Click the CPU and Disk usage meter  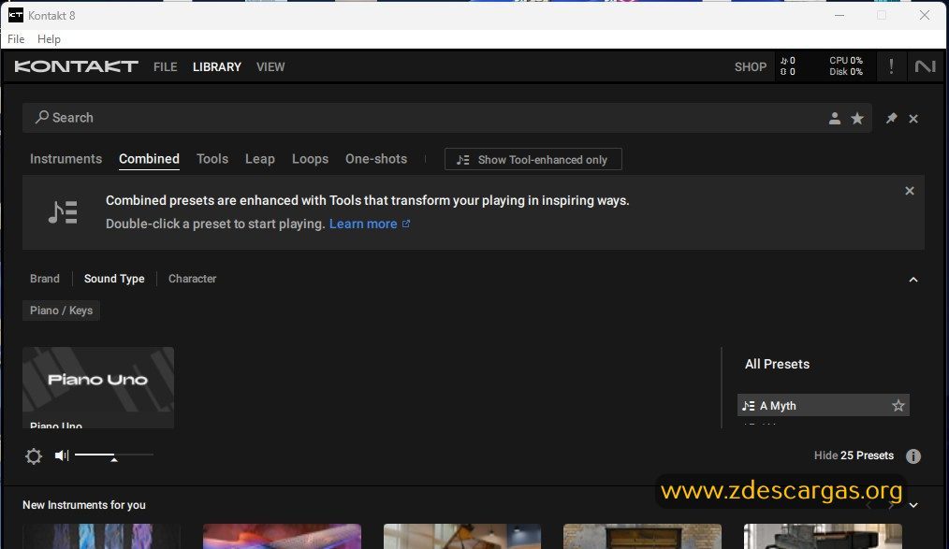[845, 65]
